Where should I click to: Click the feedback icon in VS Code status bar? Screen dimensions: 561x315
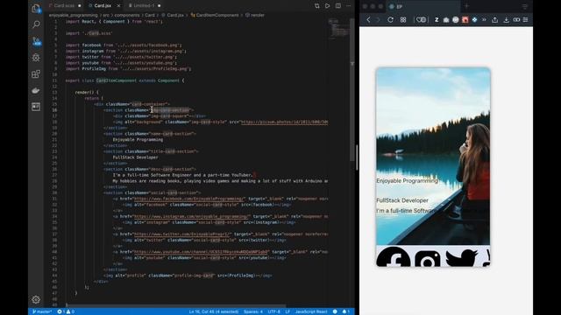[x=335, y=311]
